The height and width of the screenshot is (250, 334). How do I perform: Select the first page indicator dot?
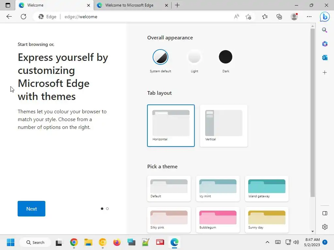[102, 209]
